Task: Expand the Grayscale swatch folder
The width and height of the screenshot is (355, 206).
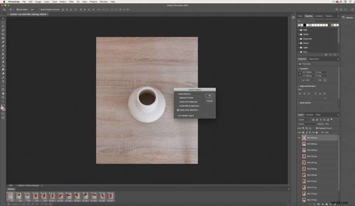Action: click(299, 39)
